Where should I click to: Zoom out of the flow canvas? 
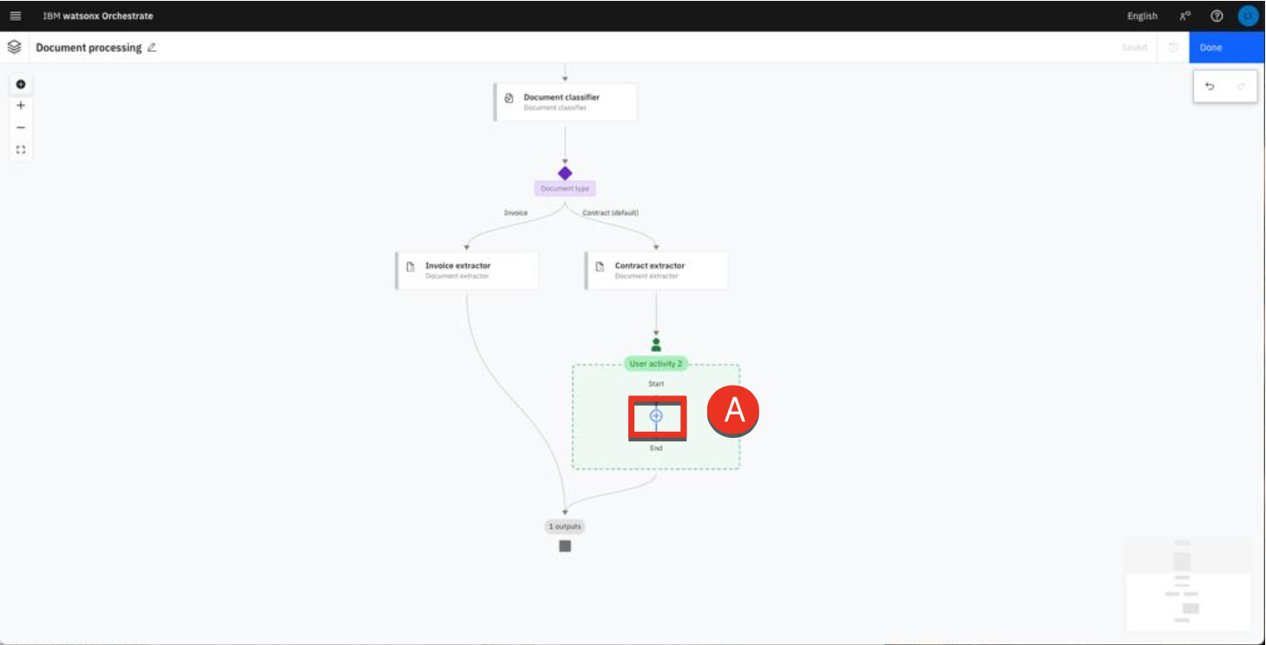tap(21, 127)
